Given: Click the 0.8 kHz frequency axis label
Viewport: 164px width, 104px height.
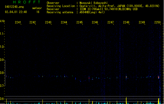Looking at the screenshot, I should 2,73.
